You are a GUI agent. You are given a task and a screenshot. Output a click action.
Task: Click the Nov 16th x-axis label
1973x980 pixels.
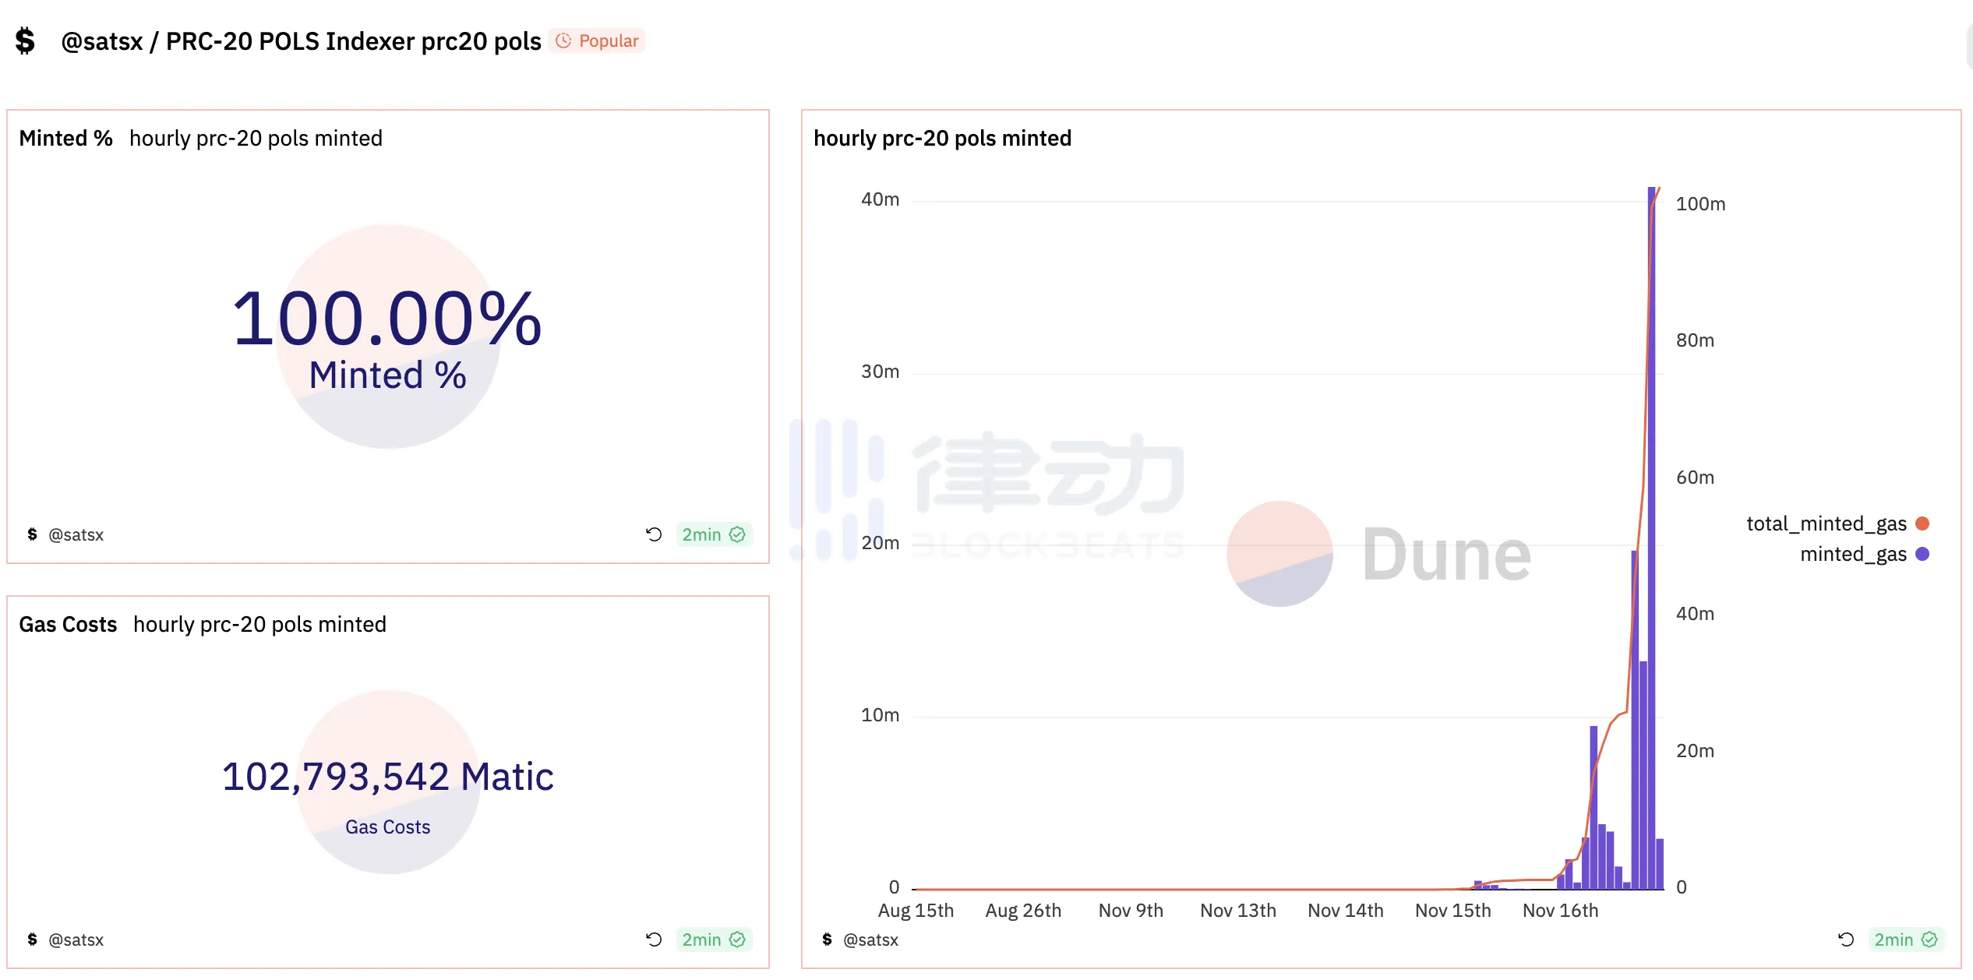(x=1560, y=910)
